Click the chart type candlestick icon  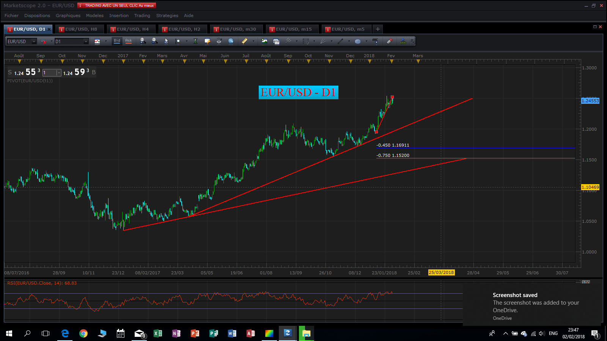pos(97,41)
